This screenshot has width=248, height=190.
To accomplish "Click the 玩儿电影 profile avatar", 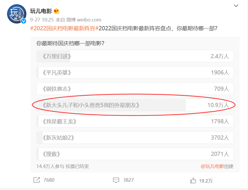I will point(17,14).
